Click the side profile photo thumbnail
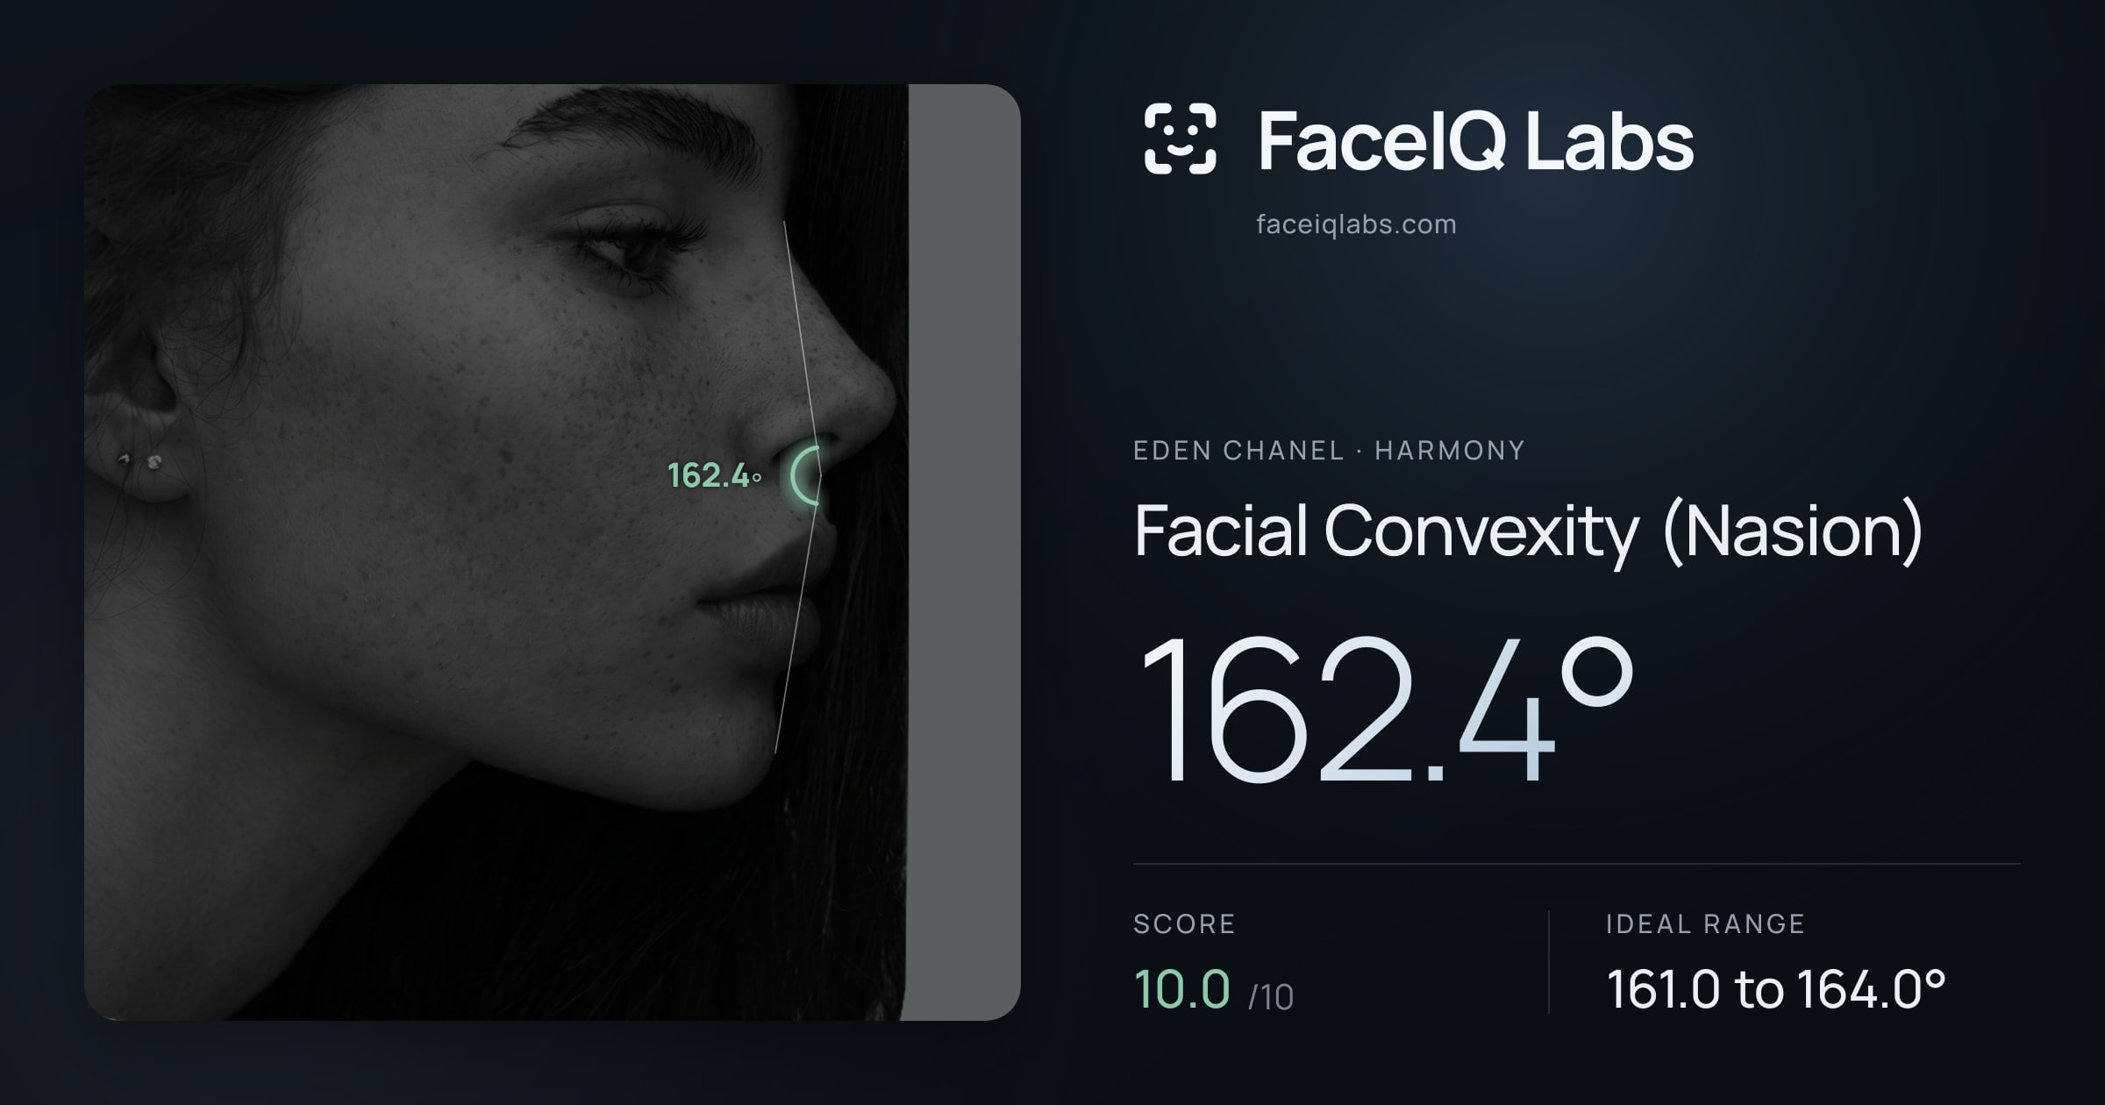Screen dimensions: 2105x1105 click(553, 552)
